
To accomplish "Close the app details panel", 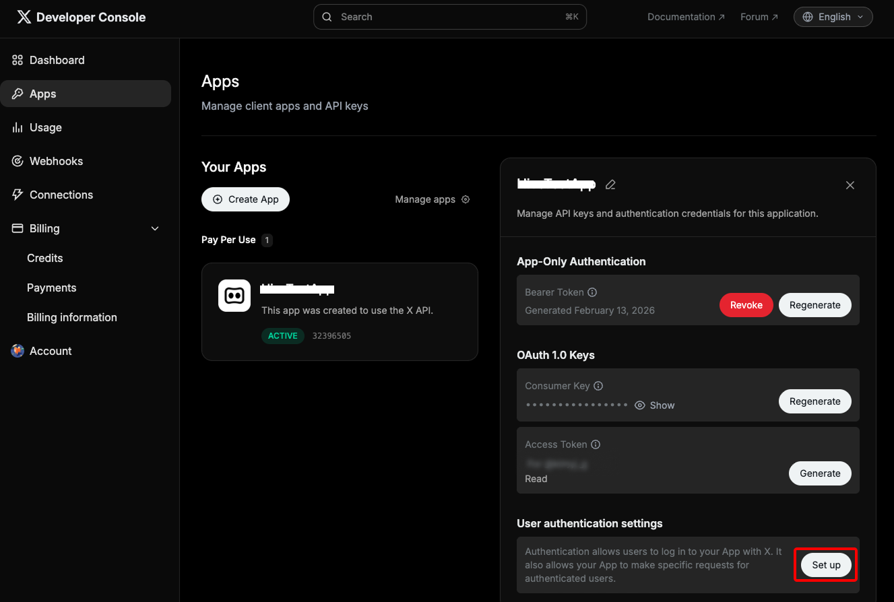I will coord(850,185).
